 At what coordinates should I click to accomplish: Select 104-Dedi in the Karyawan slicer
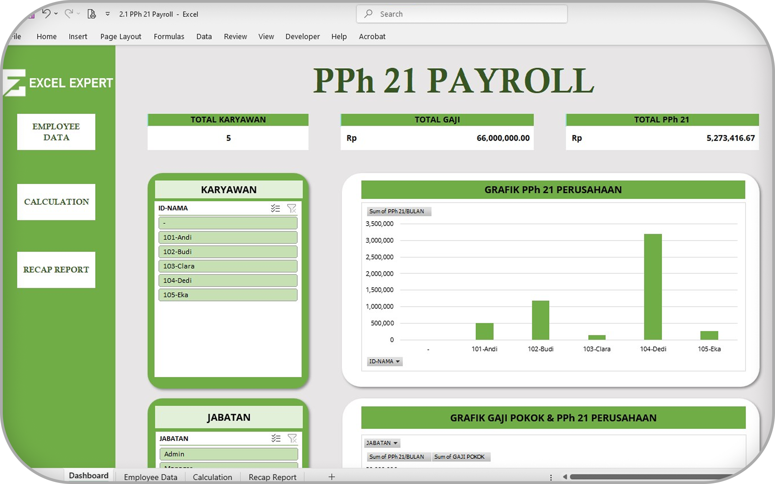click(x=228, y=280)
